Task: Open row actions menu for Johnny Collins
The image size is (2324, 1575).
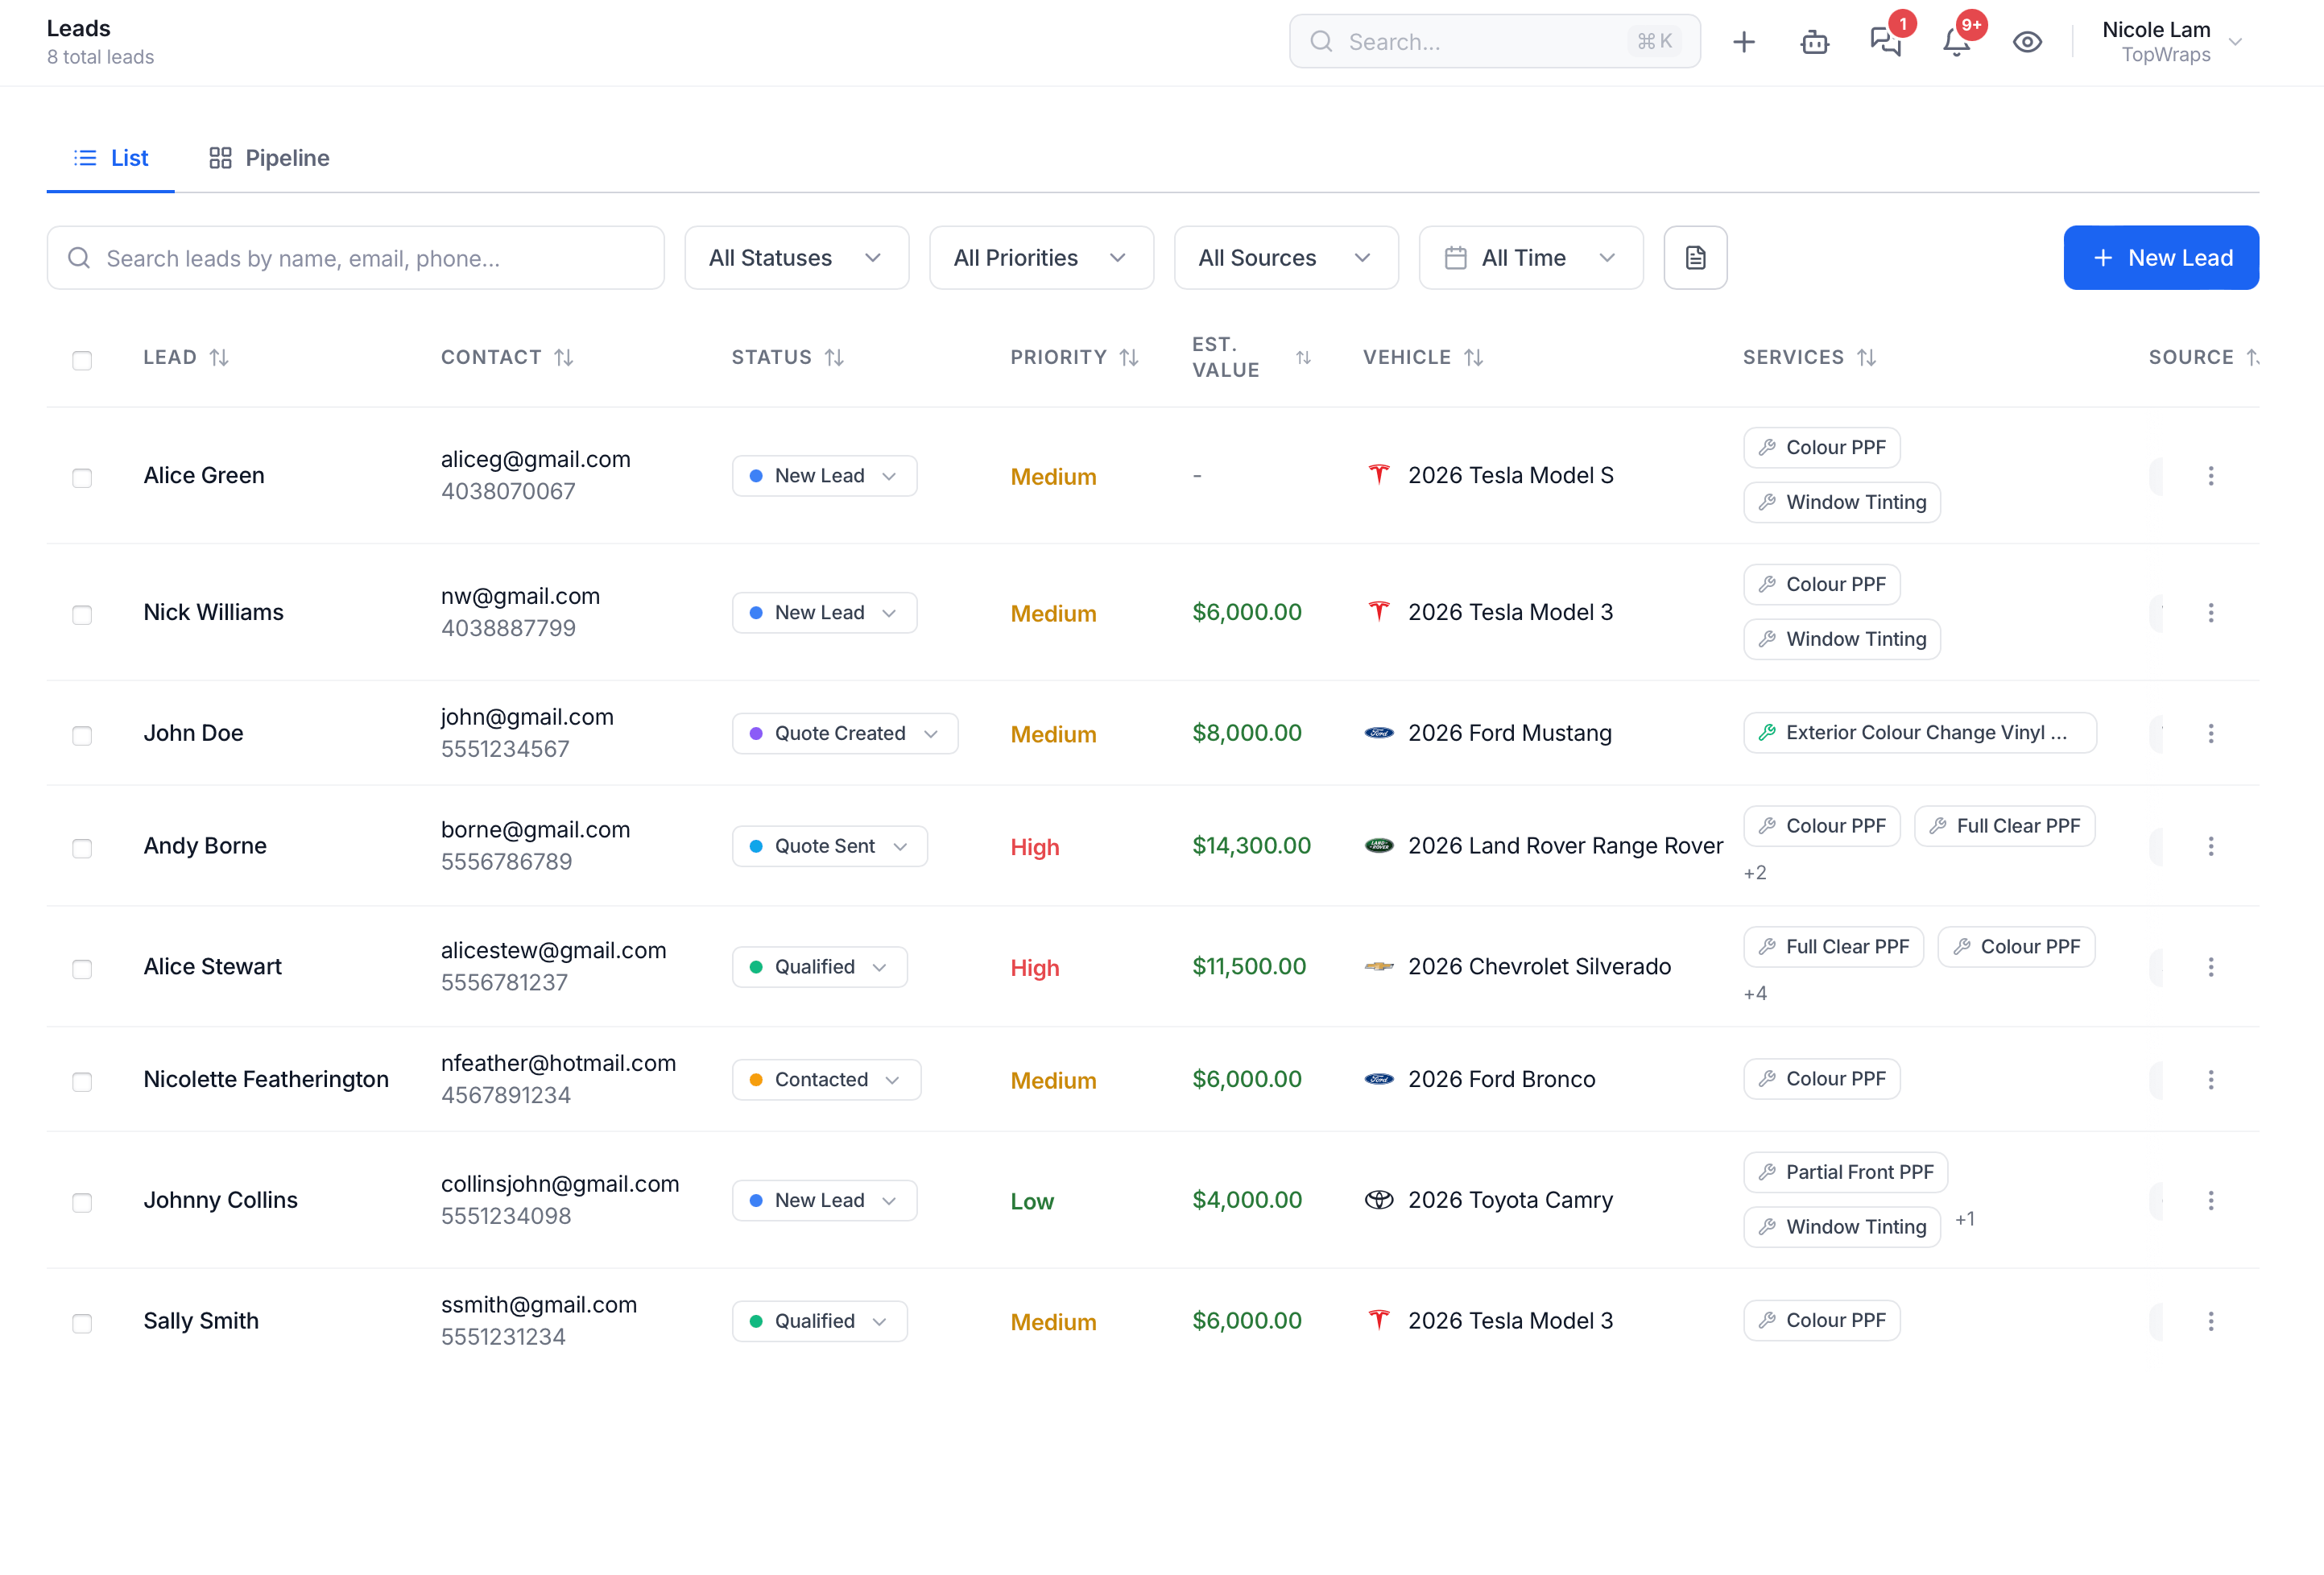Action: tap(2210, 1200)
